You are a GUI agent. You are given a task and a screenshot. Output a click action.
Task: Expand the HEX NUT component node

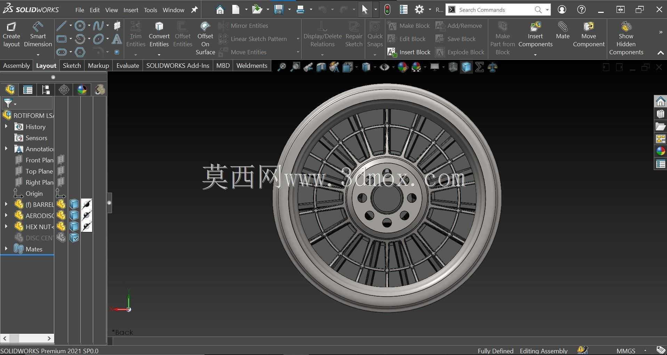6,227
